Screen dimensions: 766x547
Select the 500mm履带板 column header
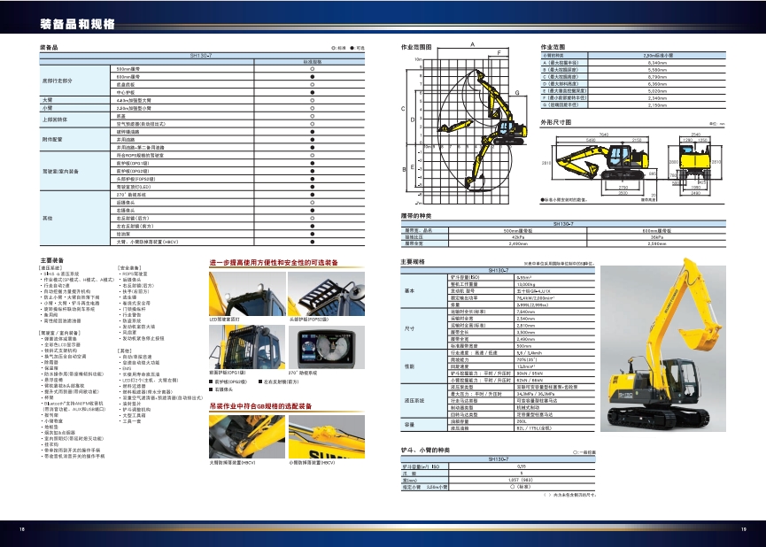pos(518,230)
